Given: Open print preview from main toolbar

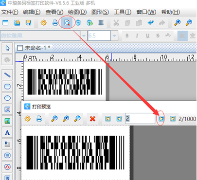Looking at the screenshot, I should pyautogui.click(x=67, y=23).
